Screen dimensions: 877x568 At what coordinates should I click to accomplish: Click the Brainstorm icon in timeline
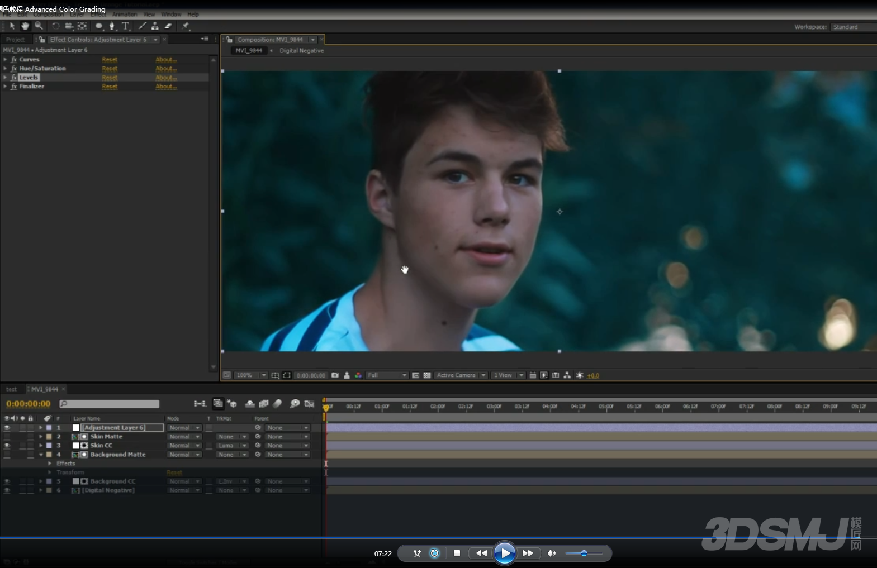coord(295,404)
